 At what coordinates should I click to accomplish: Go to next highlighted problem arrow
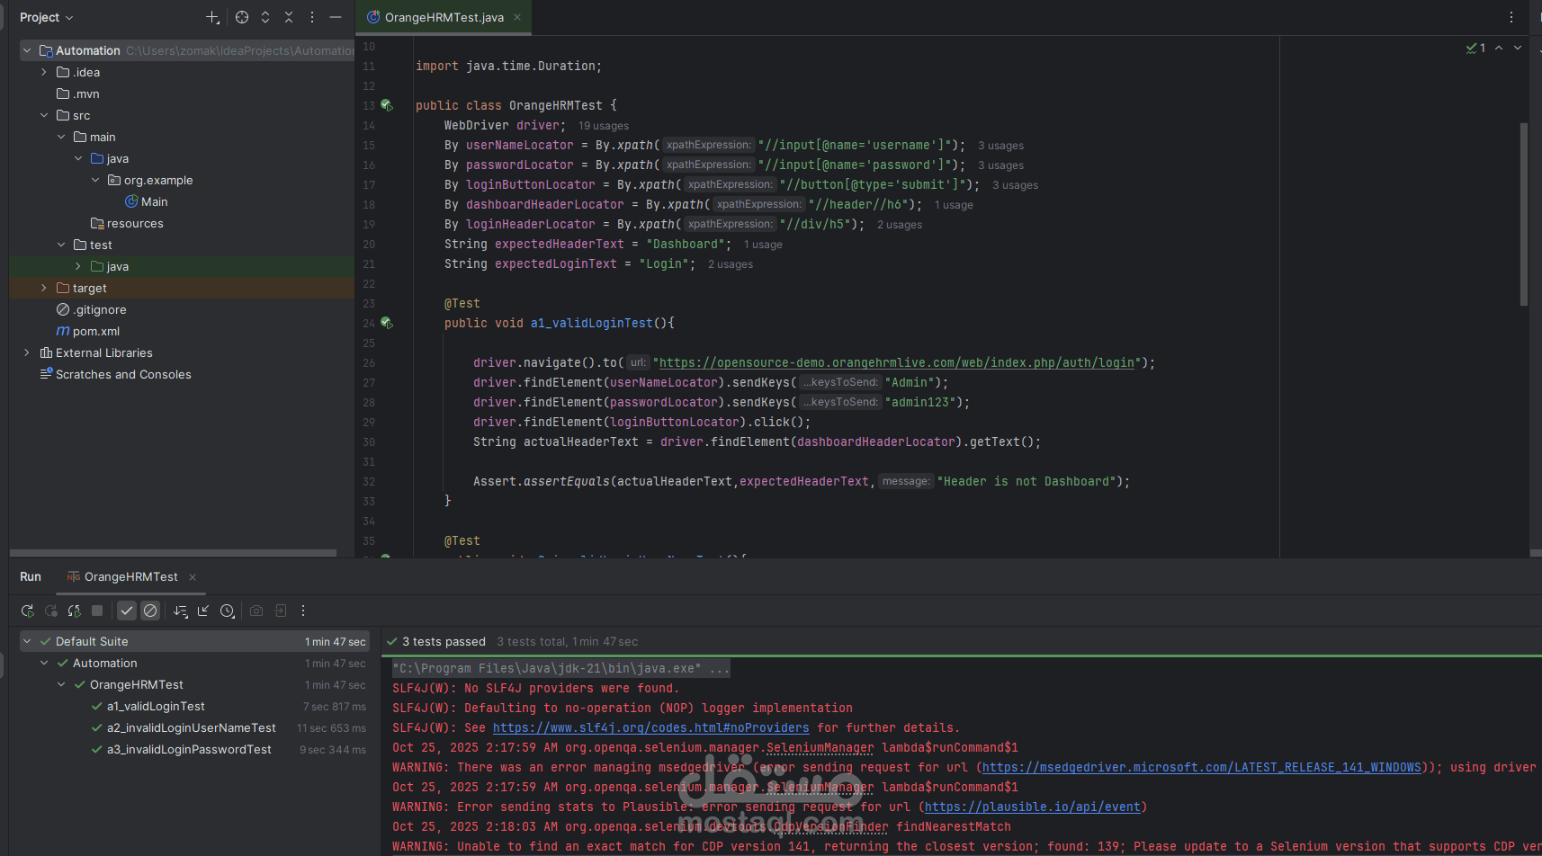(x=1518, y=48)
